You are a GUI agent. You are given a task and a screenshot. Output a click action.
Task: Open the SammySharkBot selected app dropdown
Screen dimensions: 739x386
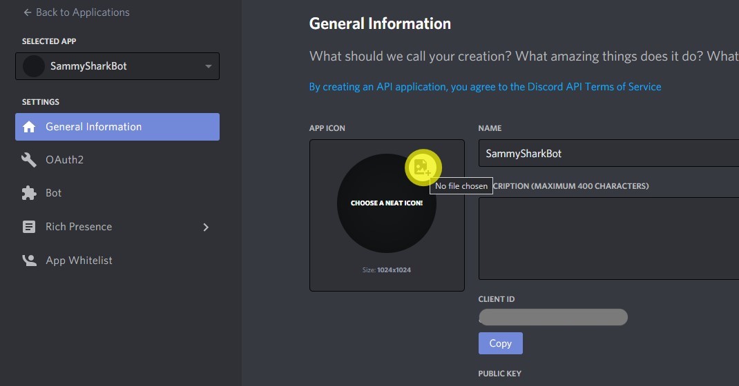coord(117,66)
